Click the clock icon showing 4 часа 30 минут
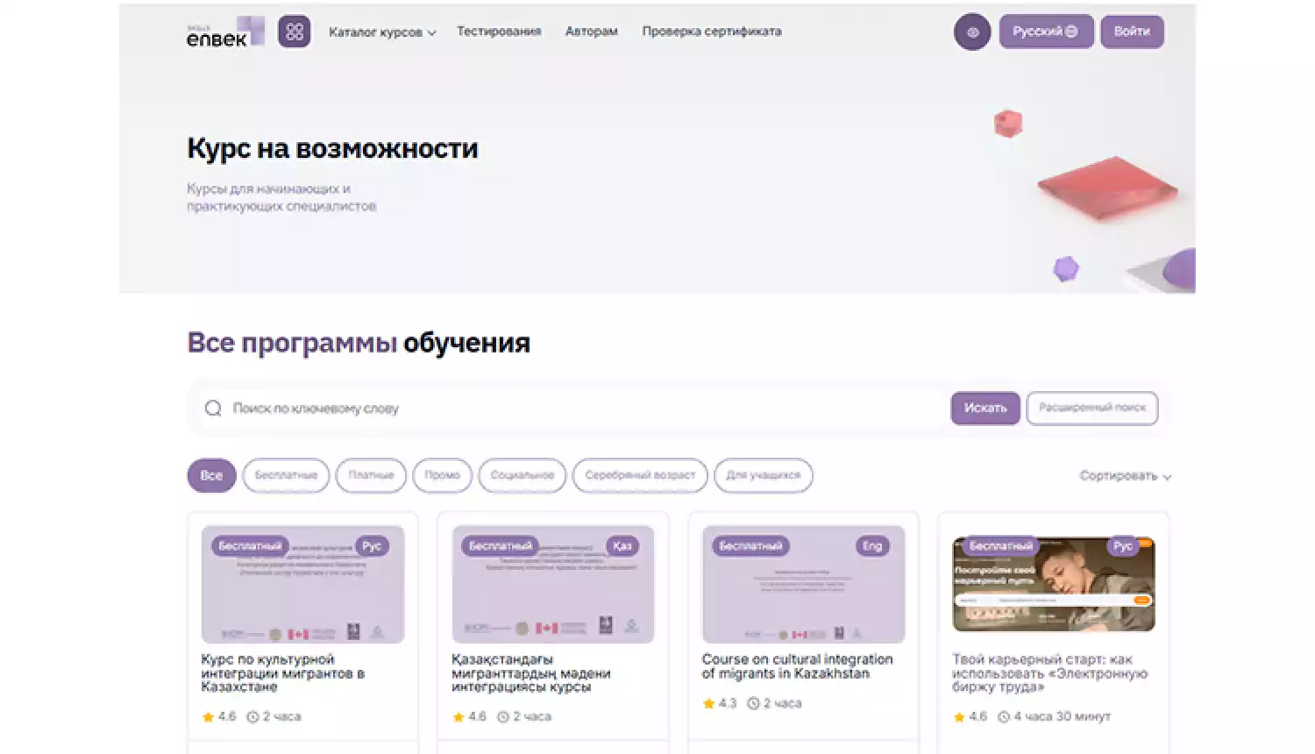 [x=1005, y=716]
